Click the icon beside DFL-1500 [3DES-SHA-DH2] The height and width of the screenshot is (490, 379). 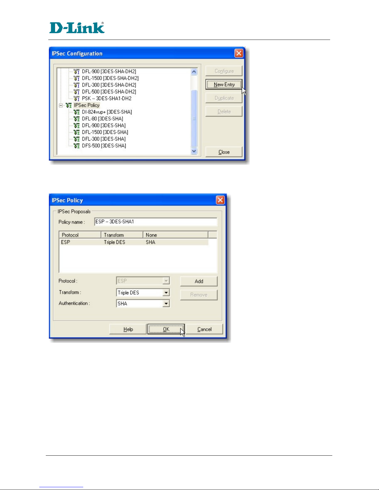click(x=77, y=78)
